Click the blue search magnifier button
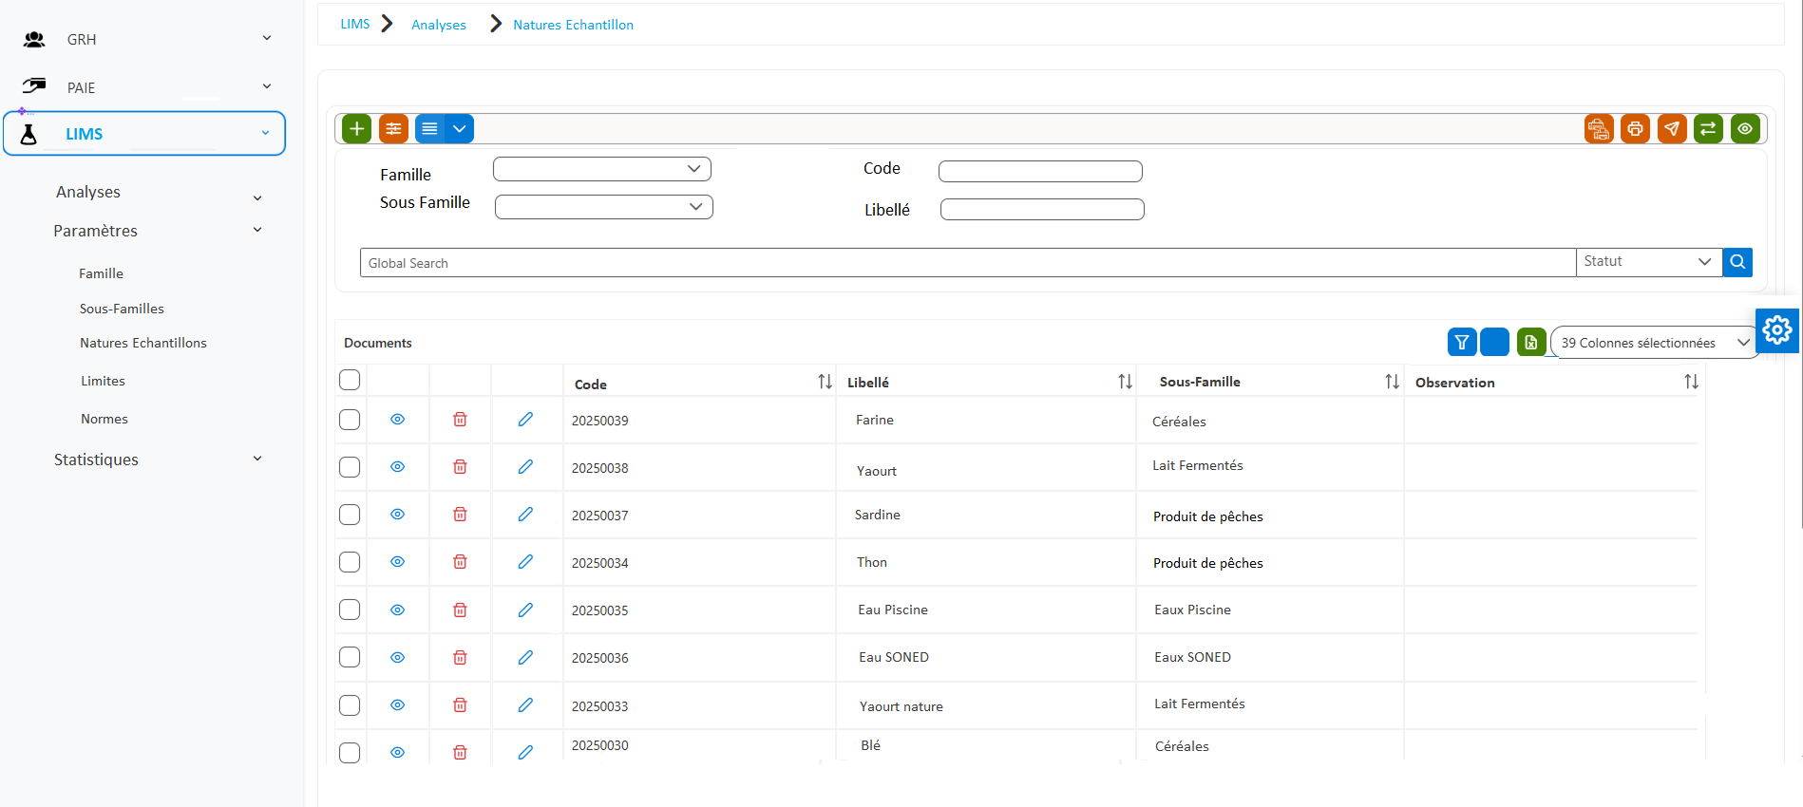The width and height of the screenshot is (1803, 807). (1737, 262)
